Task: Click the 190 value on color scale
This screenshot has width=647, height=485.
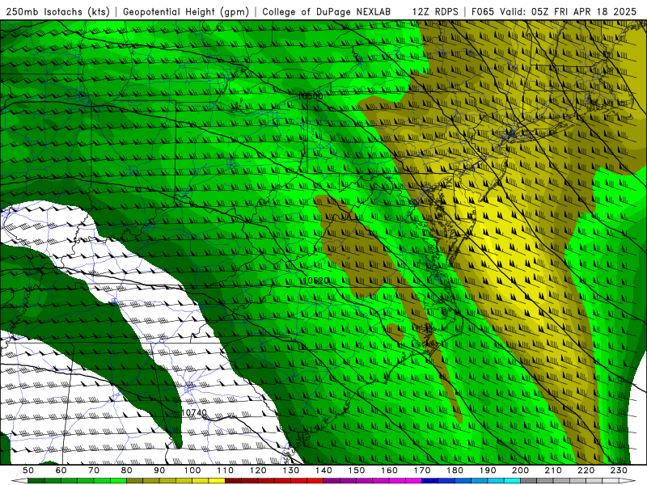Action: (488, 470)
